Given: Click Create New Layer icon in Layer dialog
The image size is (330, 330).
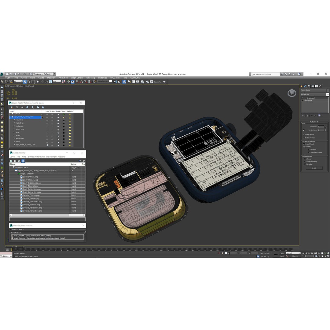Looking at the screenshot, I should tap(12, 107).
